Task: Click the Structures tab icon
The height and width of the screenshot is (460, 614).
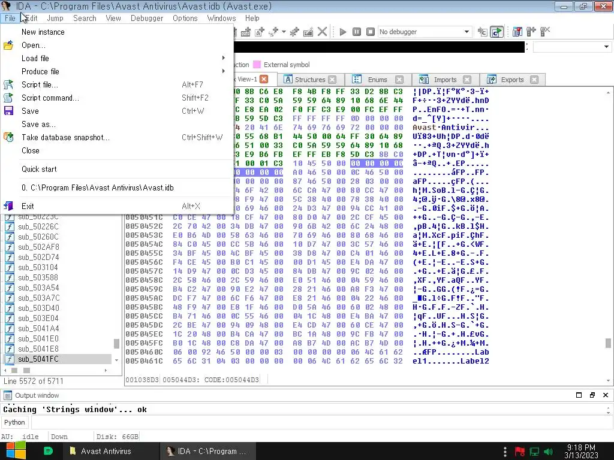Action: point(288,80)
